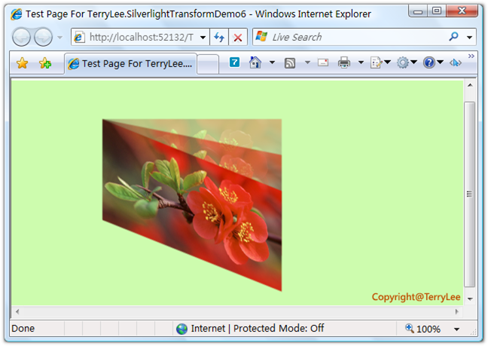Image resolution: width=488 pixels, height=346 pixels.
Task: Go to the Home page icon
Action: [255, 63]
